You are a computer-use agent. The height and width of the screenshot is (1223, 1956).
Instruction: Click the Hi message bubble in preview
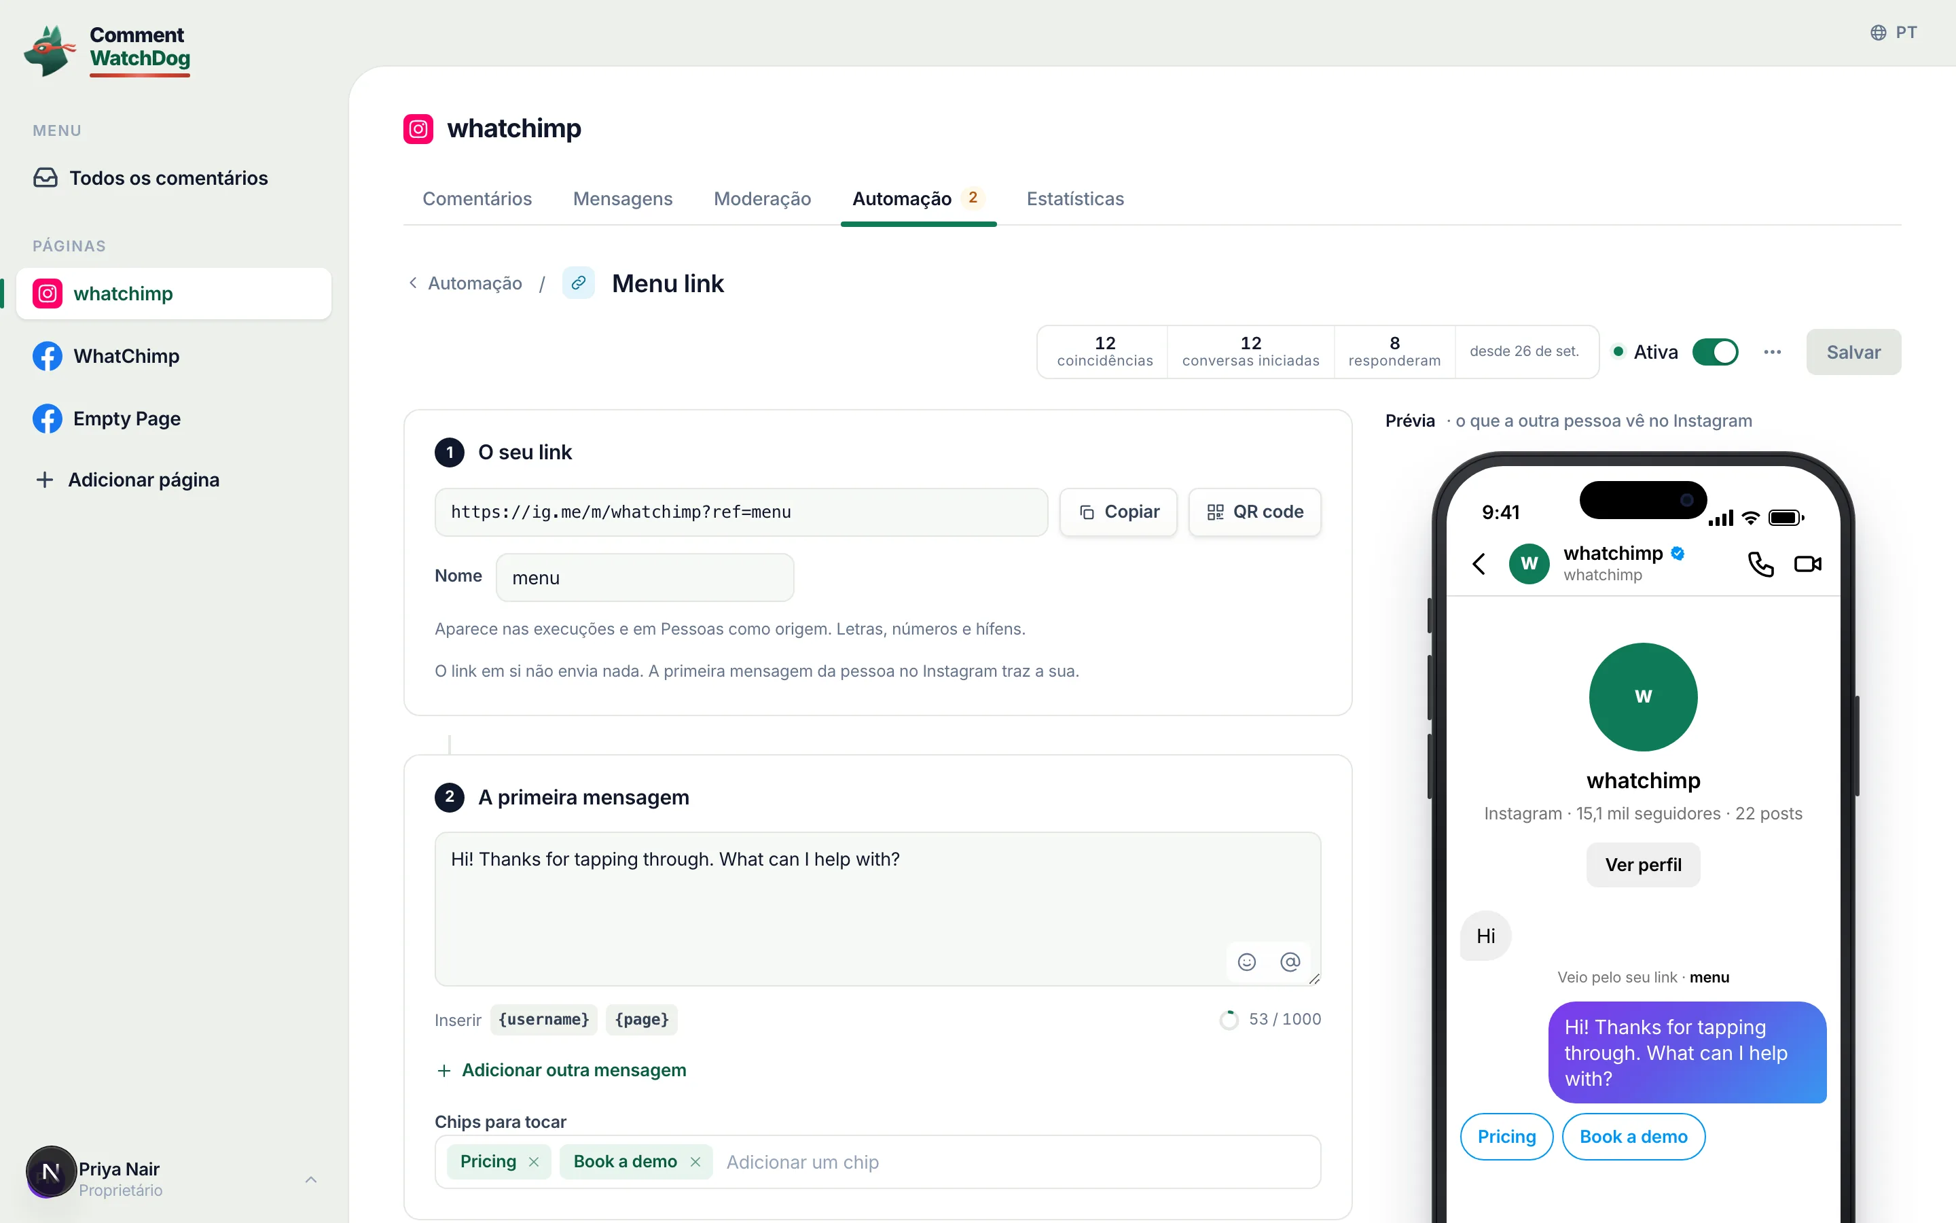1485,936
